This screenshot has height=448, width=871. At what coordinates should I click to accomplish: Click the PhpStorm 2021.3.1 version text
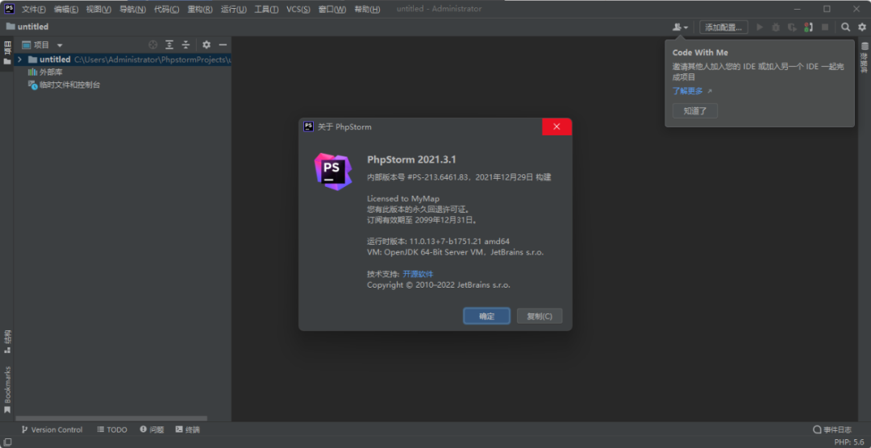(x=411, y=160)
